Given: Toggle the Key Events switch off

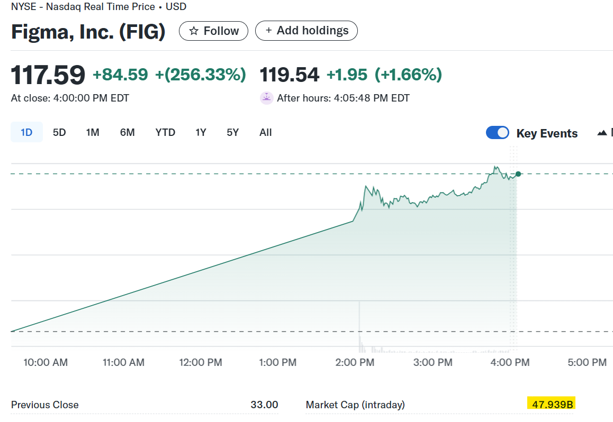Looking at the screenshot, I should coord(497,133).
